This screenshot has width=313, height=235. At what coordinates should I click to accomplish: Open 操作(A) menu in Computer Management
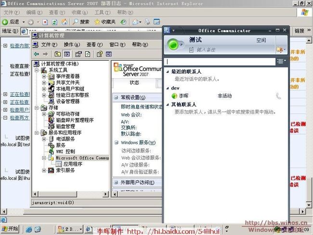click(72, 44)
